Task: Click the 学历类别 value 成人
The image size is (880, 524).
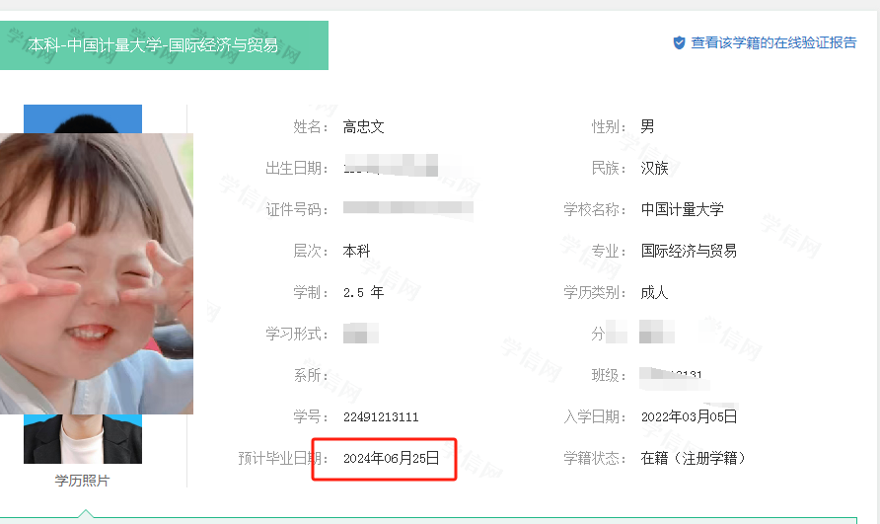Action: click(x=654, y=293)
